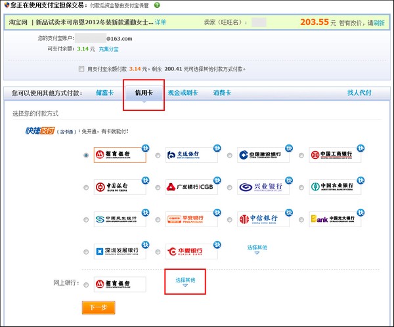Select the 中国银行 radio button
Screen dimensions: 394x327
(86, 188)
